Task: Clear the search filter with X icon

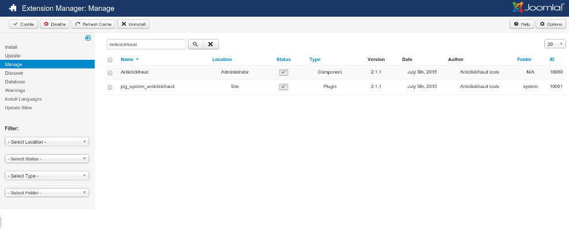Action: (x=211, y=44)
